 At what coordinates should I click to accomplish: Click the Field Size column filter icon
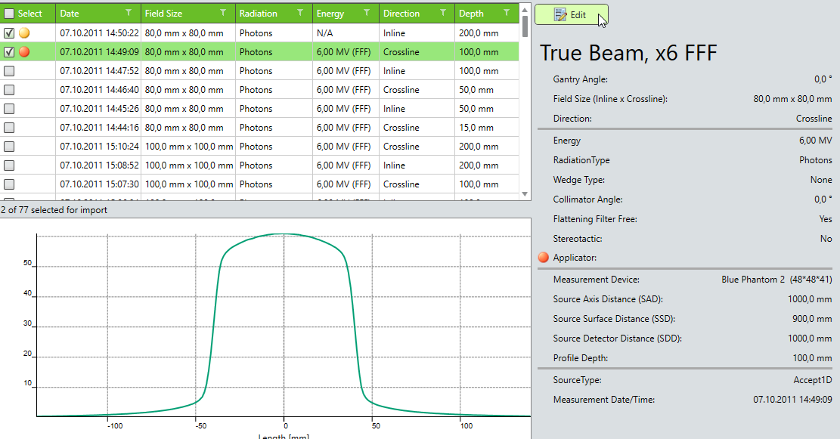223,14
